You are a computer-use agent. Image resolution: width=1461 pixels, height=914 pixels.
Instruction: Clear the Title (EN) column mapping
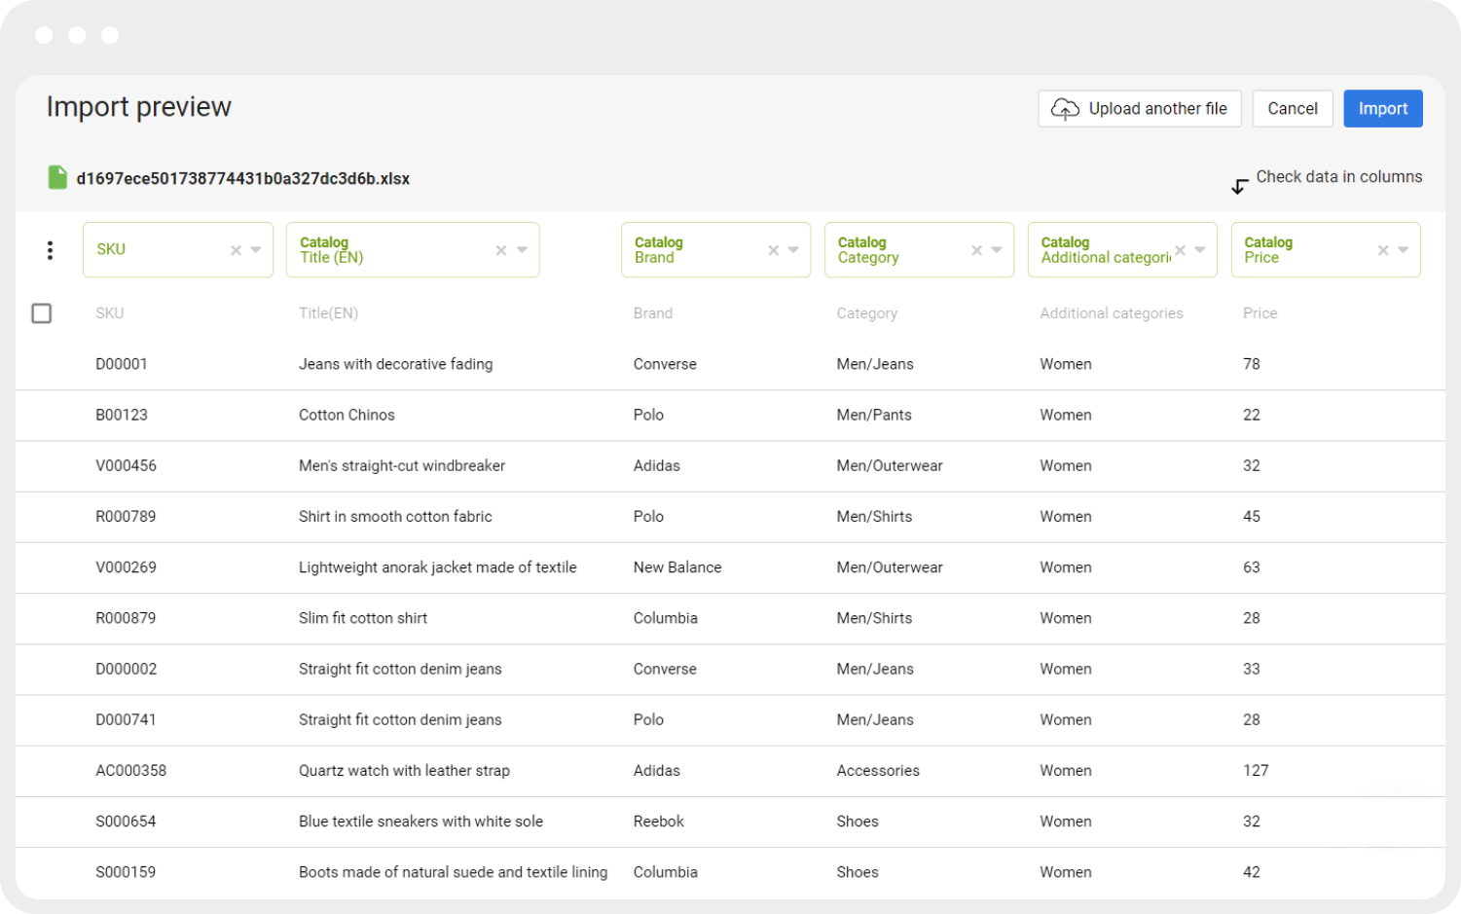coord(501,250)
